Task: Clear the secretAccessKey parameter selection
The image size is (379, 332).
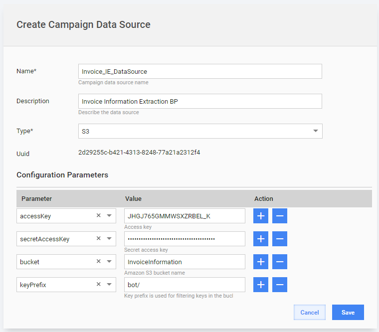Action: 98,238
